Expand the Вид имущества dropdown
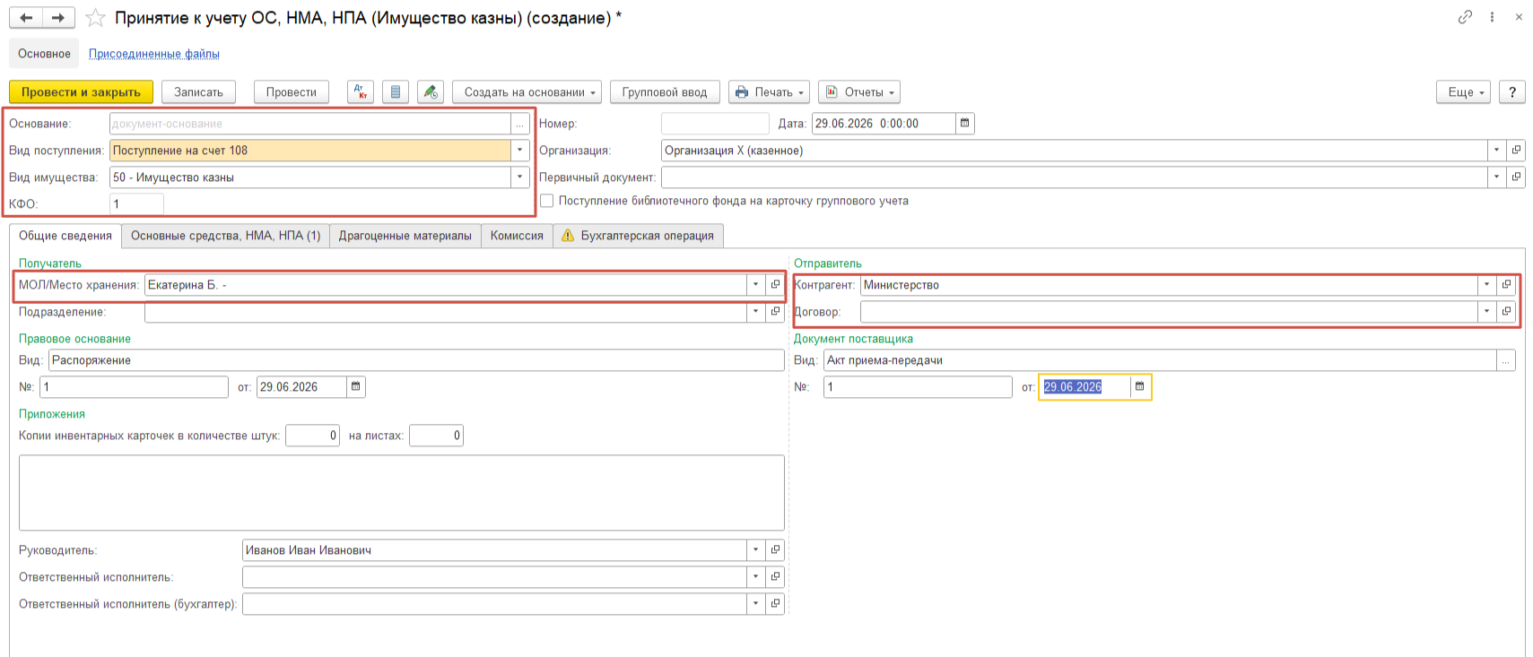Screen dimensions: 1533x657 [520, 177]
